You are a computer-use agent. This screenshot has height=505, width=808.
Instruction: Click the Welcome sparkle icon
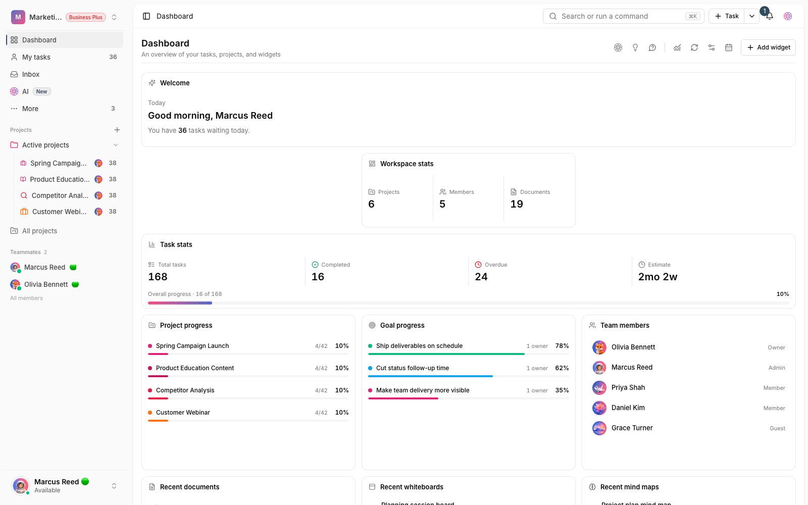[152, 83]
